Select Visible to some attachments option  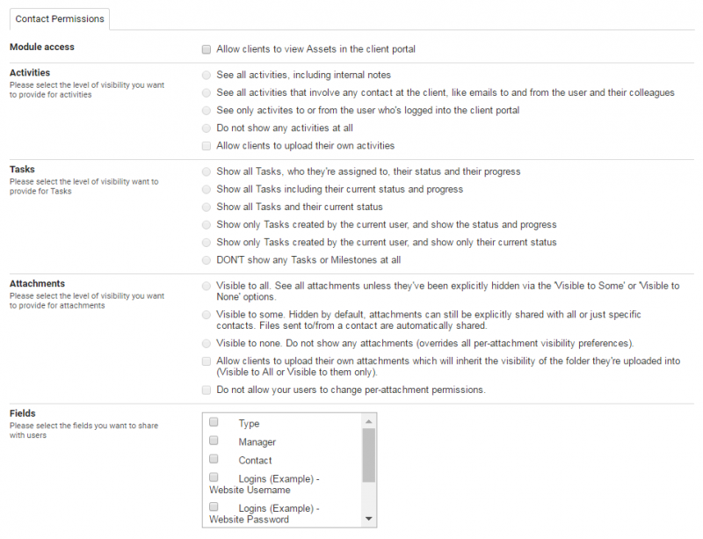click(206, 315)
